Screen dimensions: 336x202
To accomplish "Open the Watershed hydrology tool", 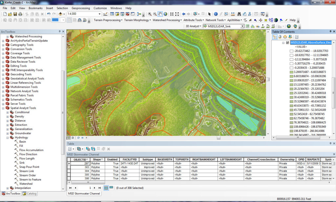I will [x=26, y=184].
